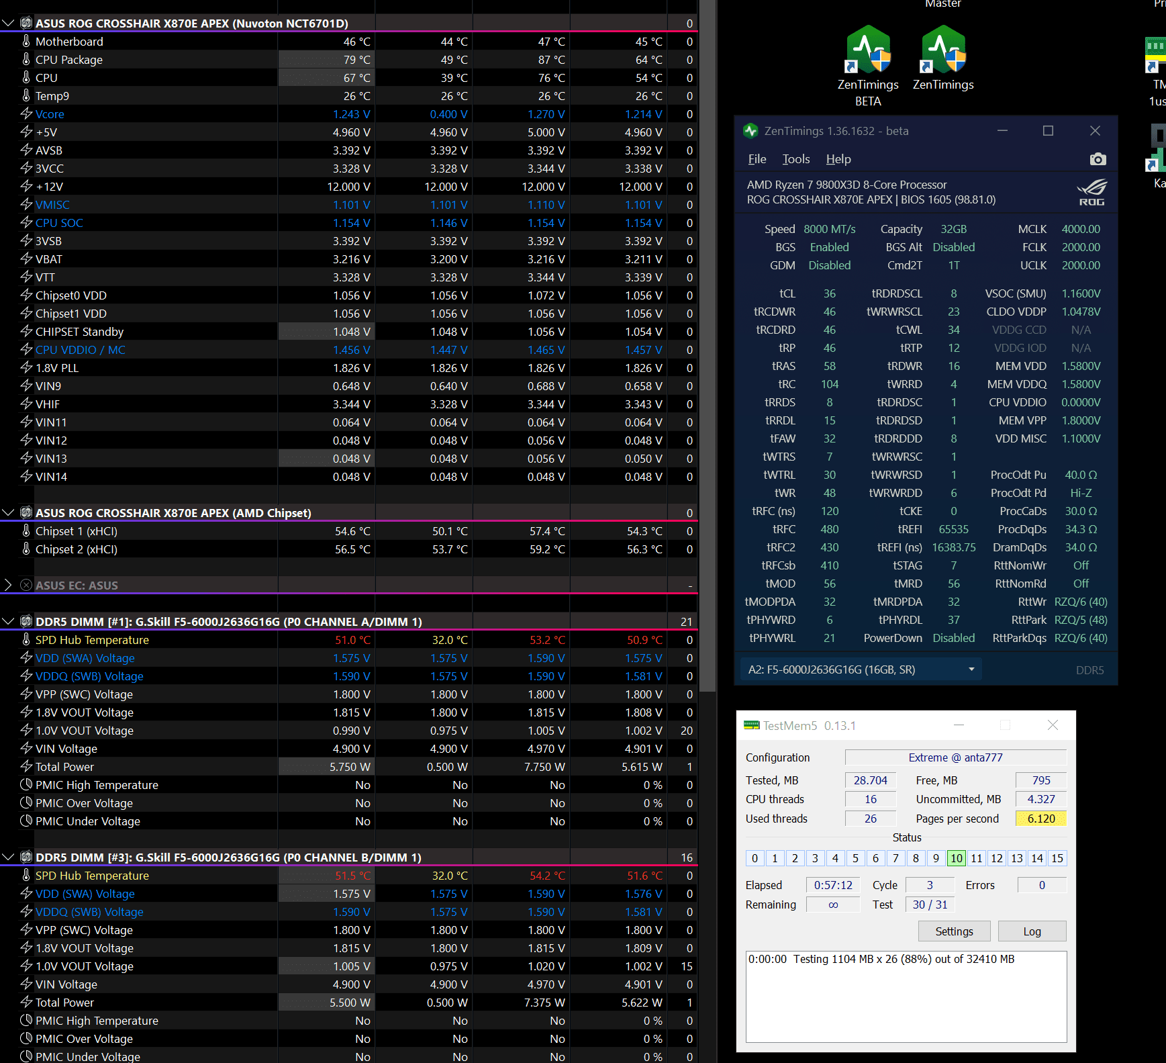Image resolution: width=1166 pixels, height=1063 pixels.
Task: Click DIMM #3 PMIC Over Voltage status icon
Action: point(26,1038)
